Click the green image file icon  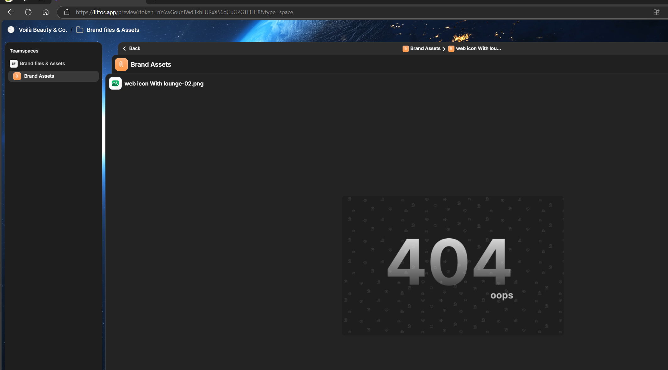pyautogui.click(x=115, y=84)
